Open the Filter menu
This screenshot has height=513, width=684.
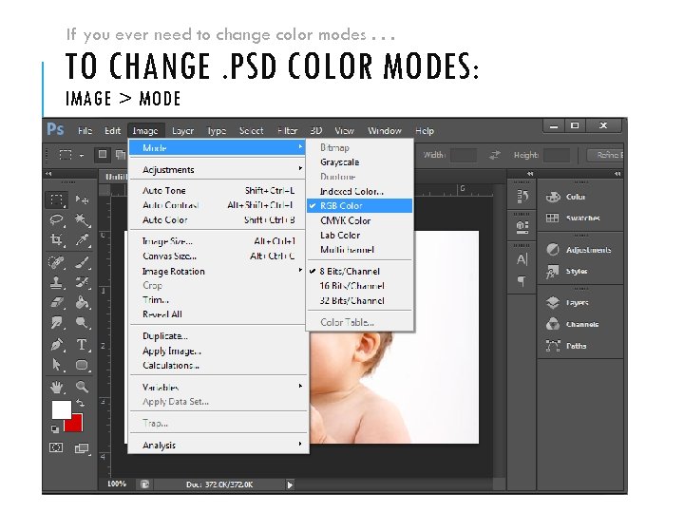pos(288,131)
